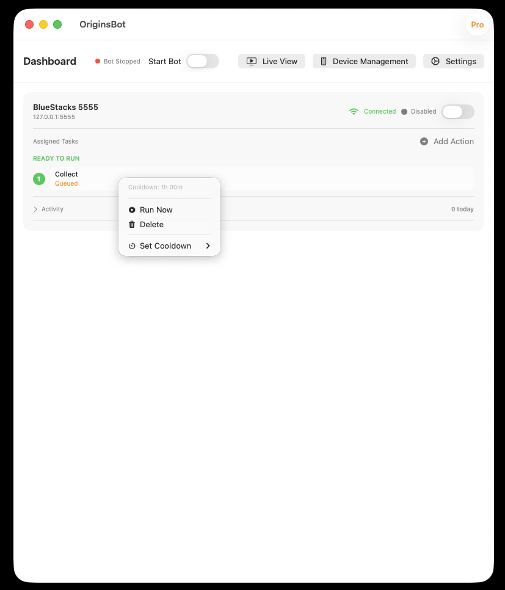The width and height of the screenshot is (505, 590).
Task: Select the Collect task row
Action: (263, 179)
